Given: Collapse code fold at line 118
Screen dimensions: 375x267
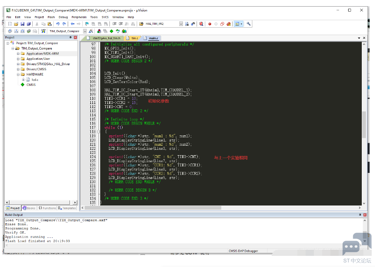Looking at the screenshot, I should [x=98, y=132].
